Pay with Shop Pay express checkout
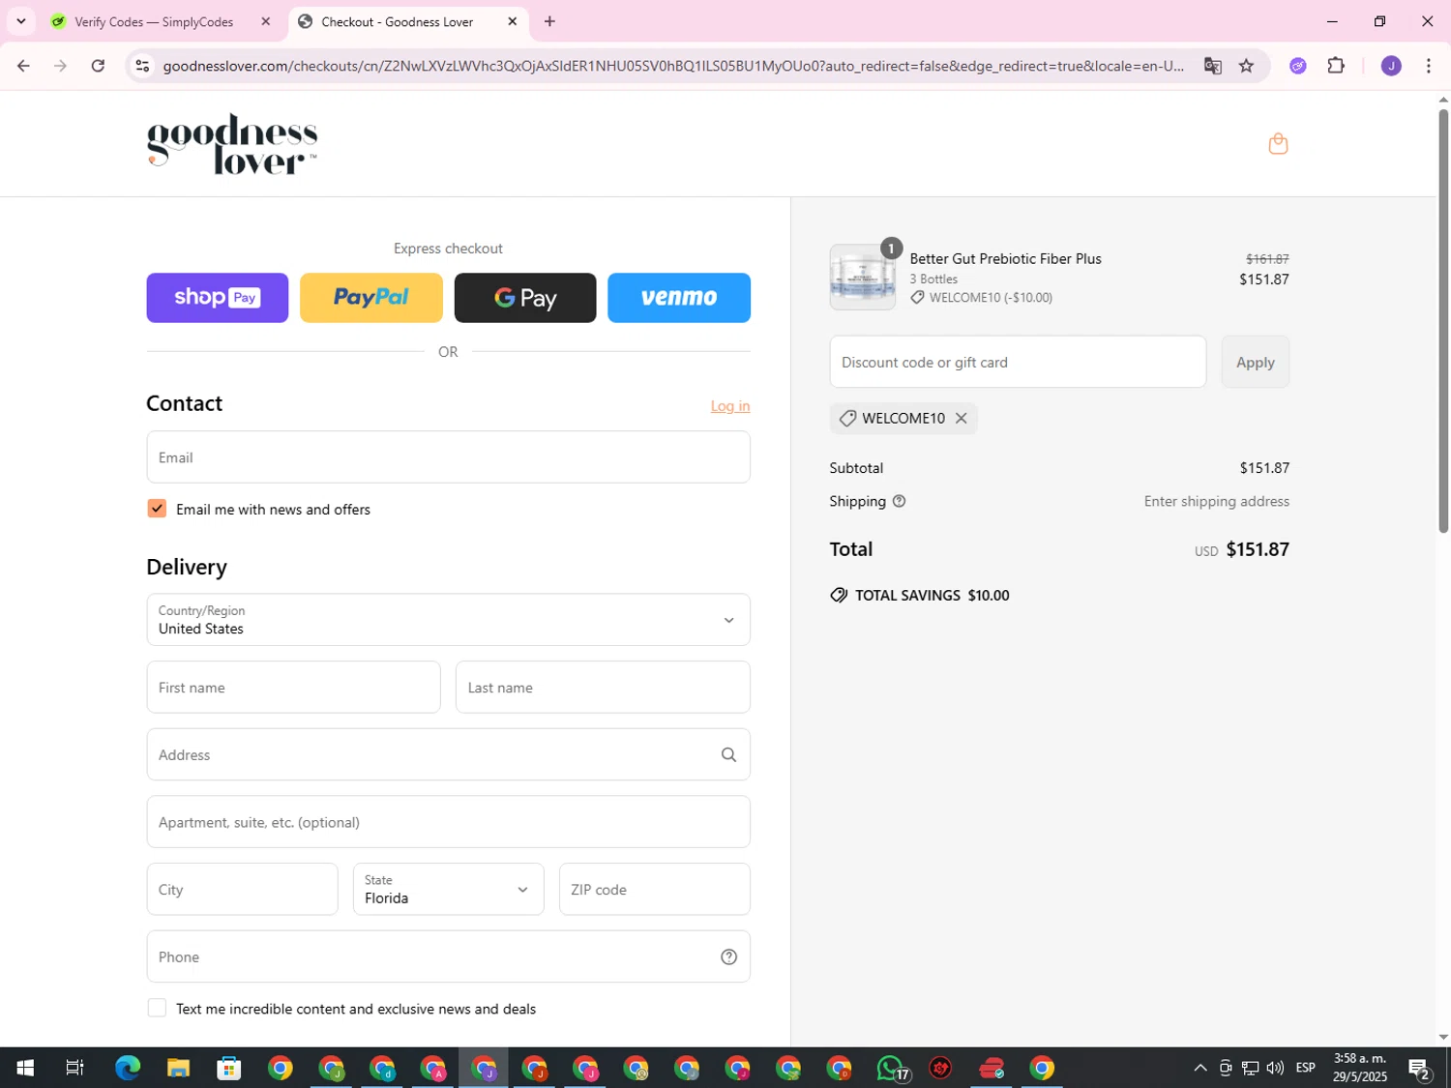Viewport: 1451px width, 1088px height. click(x=218, y=298)
